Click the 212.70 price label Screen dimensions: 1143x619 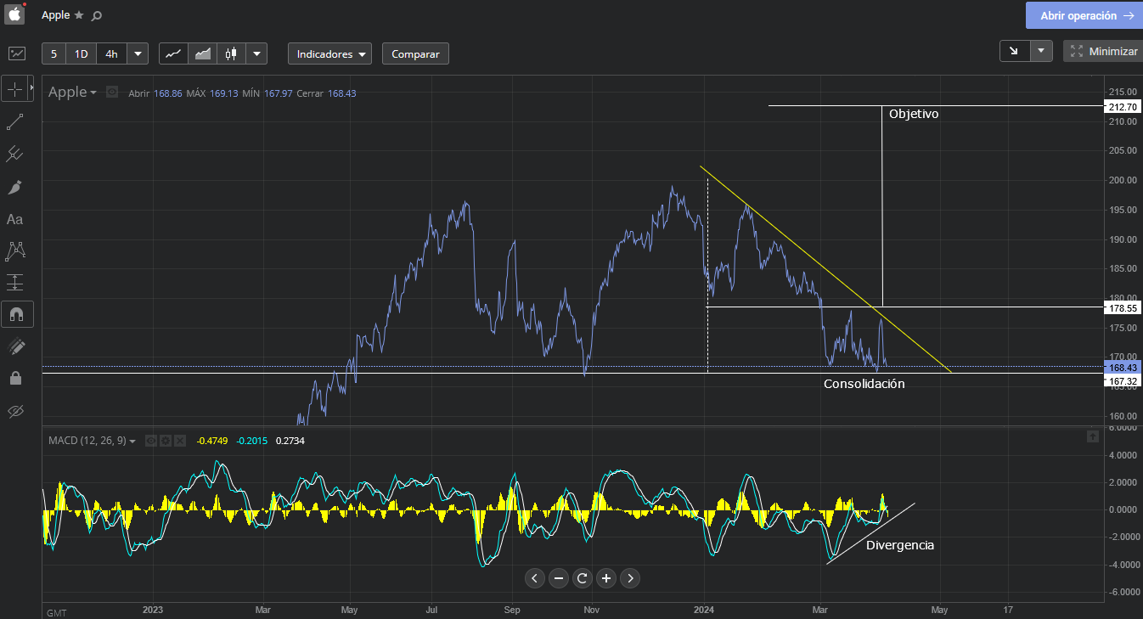(x=1123, y=106)
